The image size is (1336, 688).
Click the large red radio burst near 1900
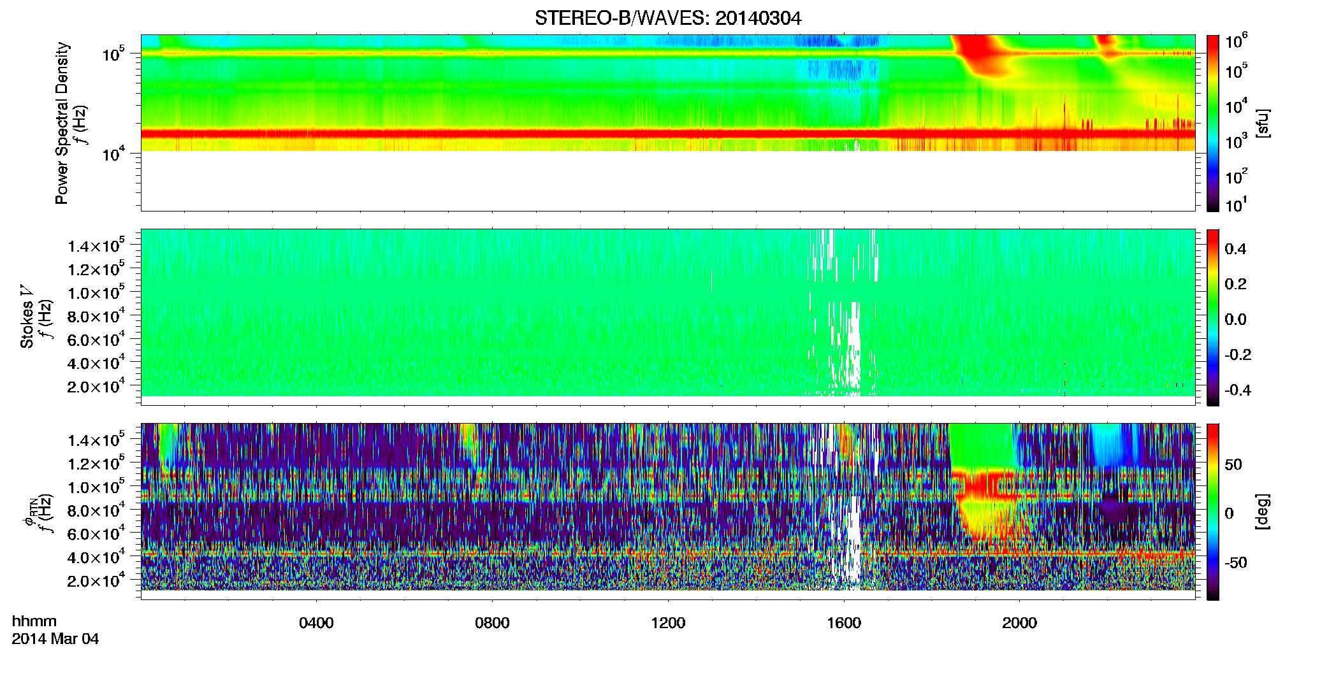(975, 54)
